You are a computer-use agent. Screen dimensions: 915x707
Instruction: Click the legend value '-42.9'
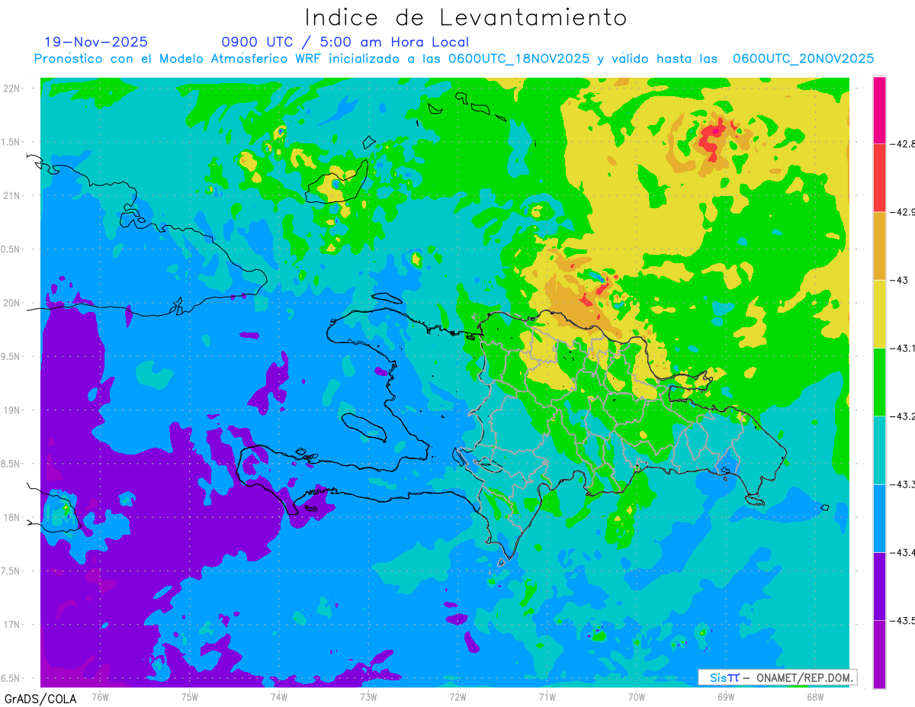[903, 212]
